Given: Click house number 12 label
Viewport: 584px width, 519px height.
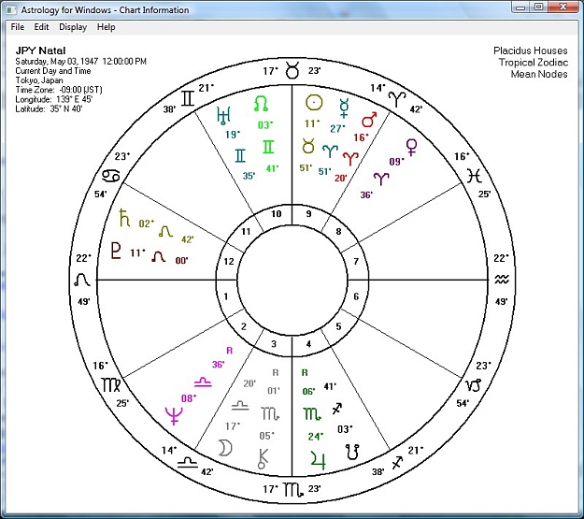Looking at the screenshot, I should 229,261.
